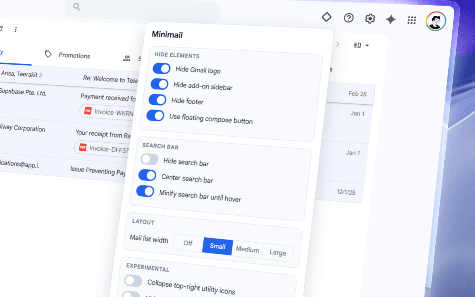Click the Payment received subject line
The height and width of the screenshot is (297, 475).
pos(108,98)
